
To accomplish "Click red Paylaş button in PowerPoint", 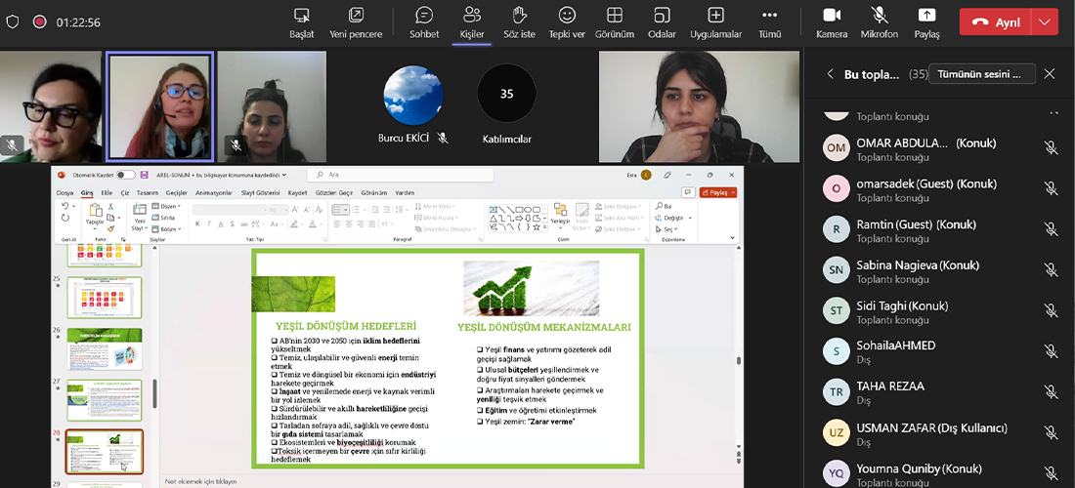I will 718,193.
